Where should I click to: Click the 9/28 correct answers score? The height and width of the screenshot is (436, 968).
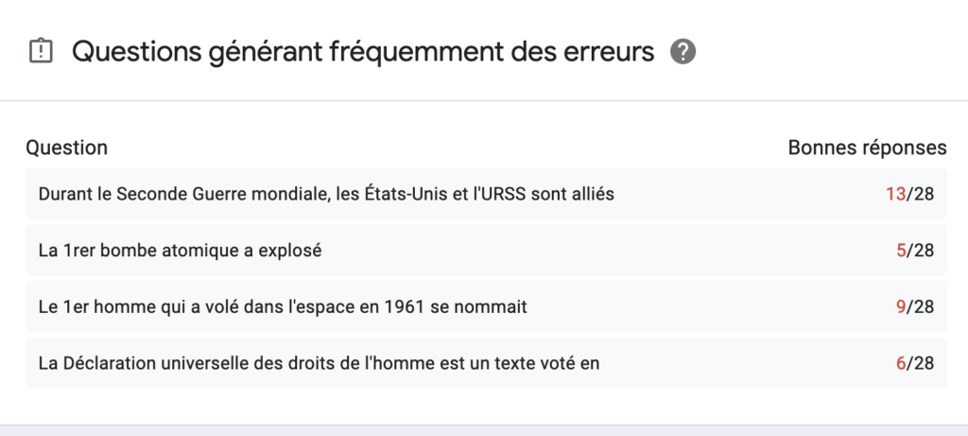click(915, 306)
